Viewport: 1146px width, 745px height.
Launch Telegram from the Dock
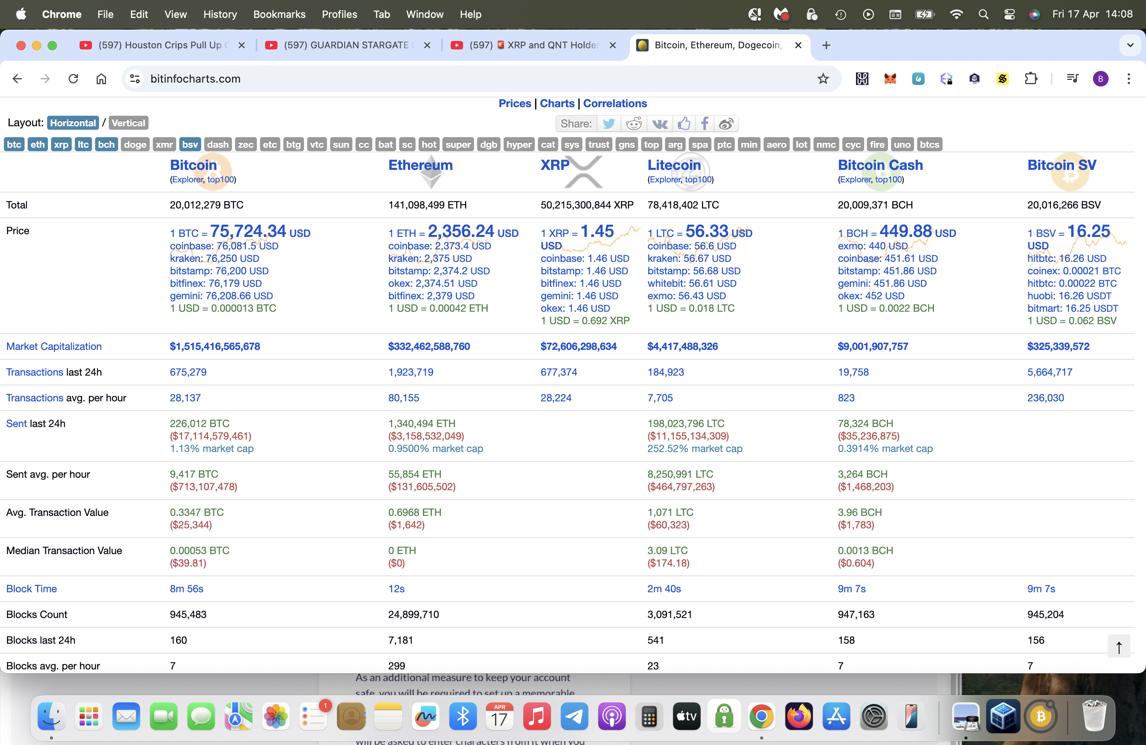click(x=574, y=716)
